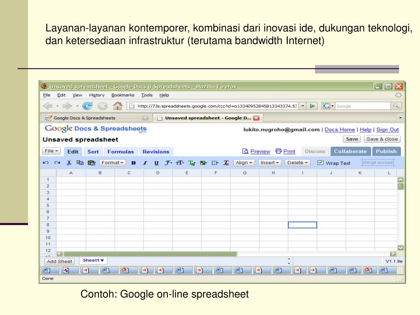The height and width of the screenshot is (315, 420).
Task: Open the font family picker
Action: pos(168,163)
